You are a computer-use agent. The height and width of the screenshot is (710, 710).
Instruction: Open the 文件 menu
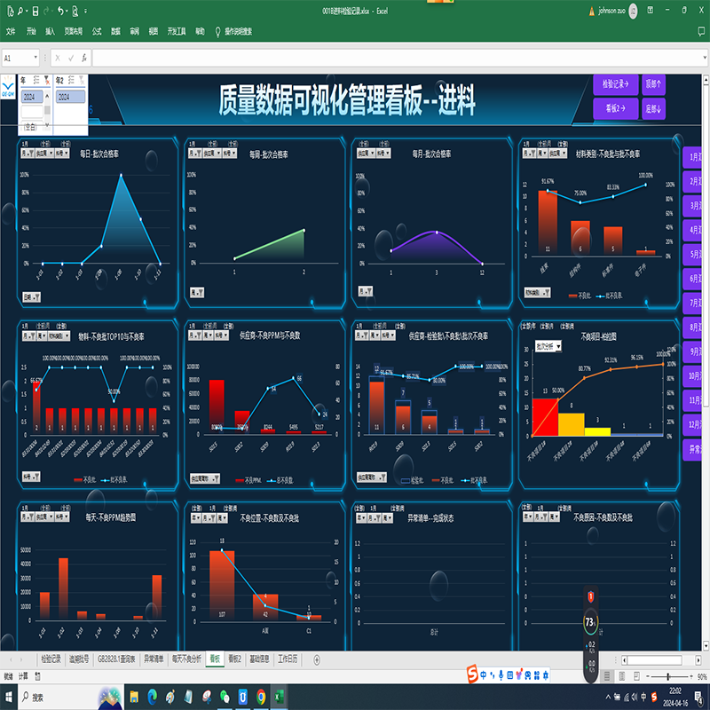11,31
